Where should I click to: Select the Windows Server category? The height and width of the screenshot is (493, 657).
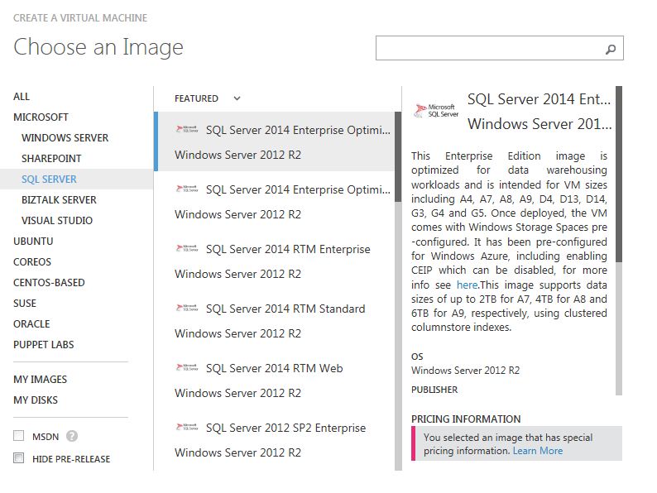pos(65,138)
